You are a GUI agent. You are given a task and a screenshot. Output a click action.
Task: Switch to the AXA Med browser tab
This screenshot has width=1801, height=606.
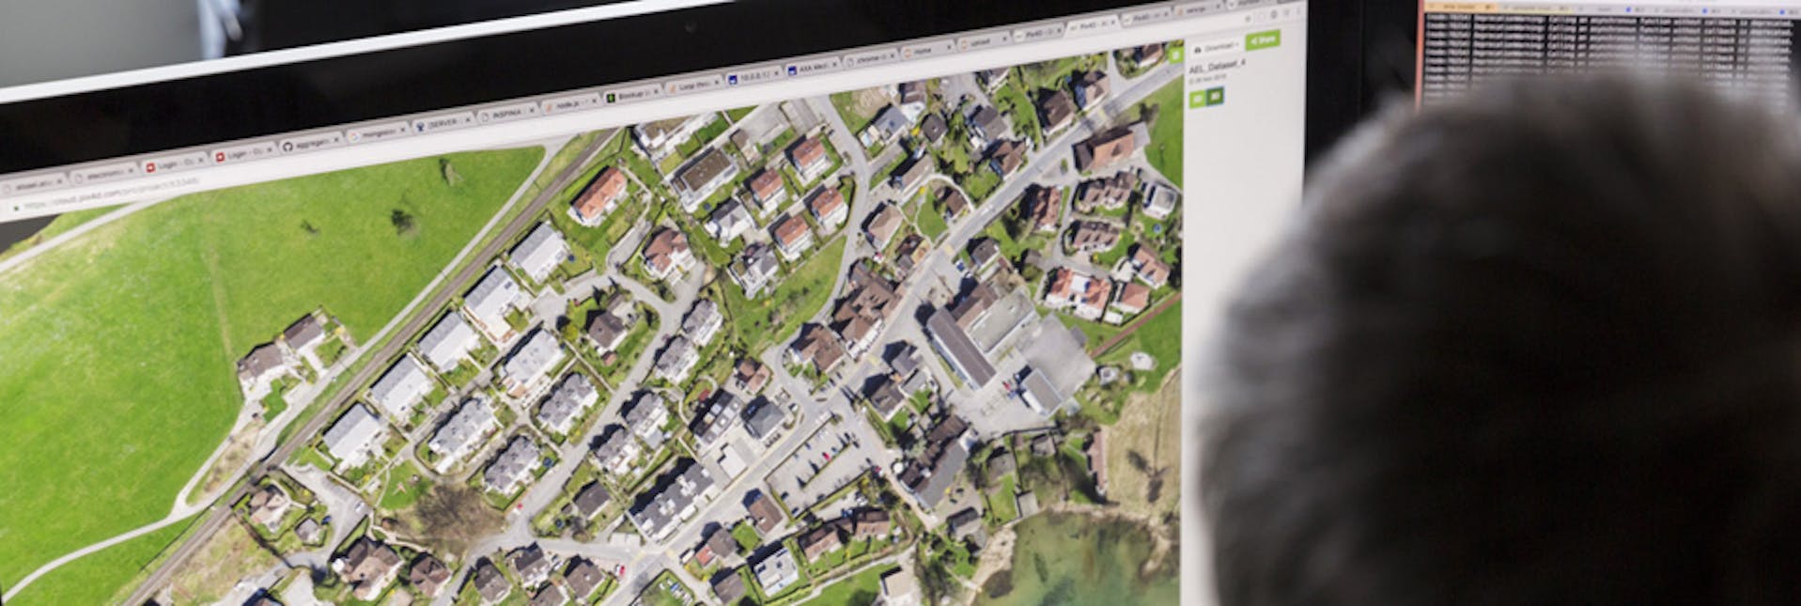(x=814, y=69)
